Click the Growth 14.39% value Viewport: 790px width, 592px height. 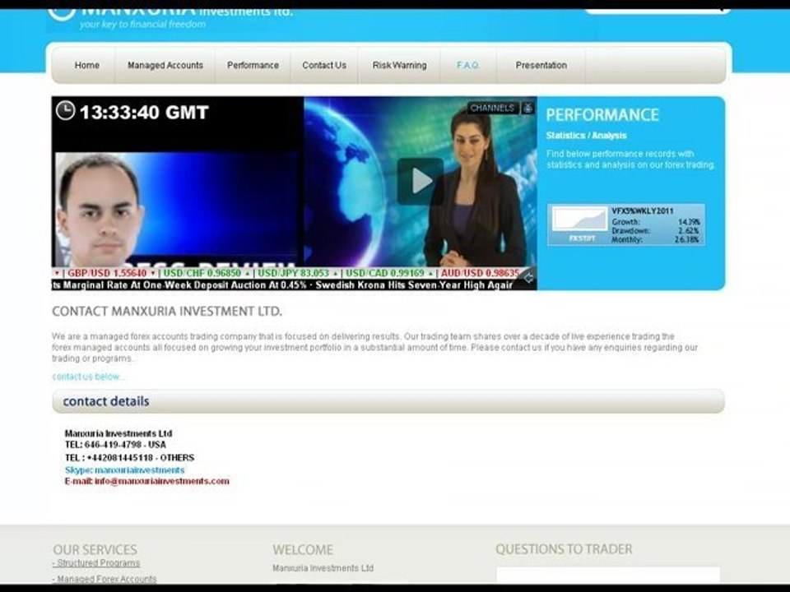coord(689,222)
